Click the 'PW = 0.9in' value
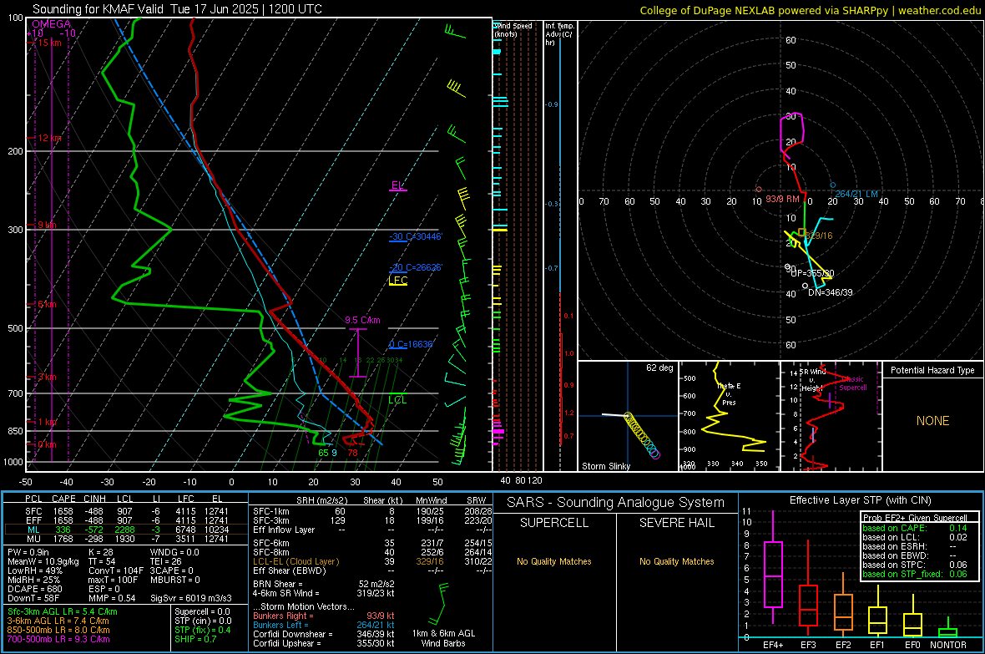This screenshot has height=654, width=985. [x=28, y=552]
